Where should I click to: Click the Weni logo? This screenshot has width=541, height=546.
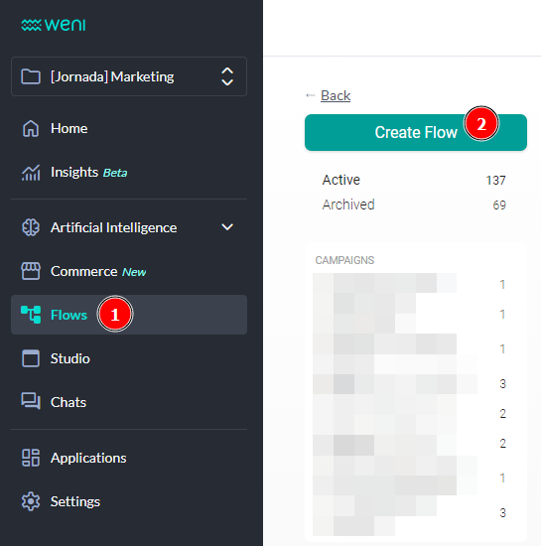[x=54, y=25]
